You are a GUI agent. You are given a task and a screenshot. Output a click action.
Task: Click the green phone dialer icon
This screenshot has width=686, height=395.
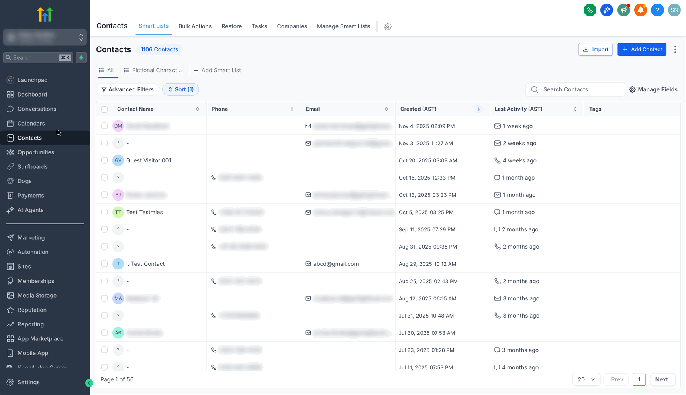click(590, 10)
